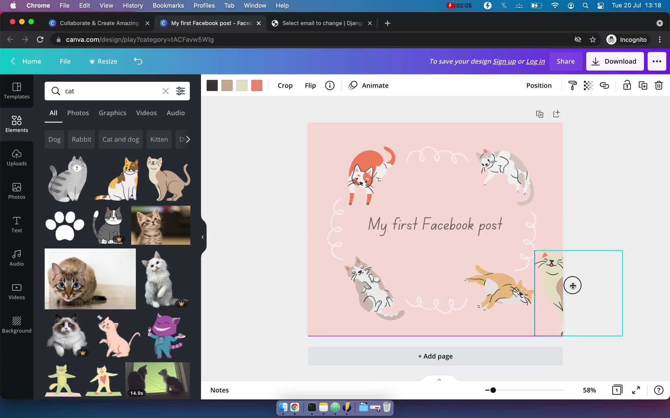Viewport: 670px width, 418px height.
Task: Delete the selected element with trash icon
Action: pyautogui.click(x=659, y=85)
